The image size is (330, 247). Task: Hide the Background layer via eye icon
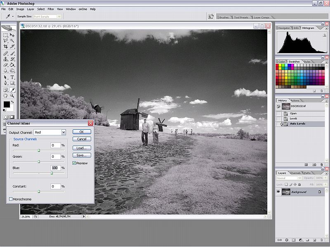pos(278,192)
